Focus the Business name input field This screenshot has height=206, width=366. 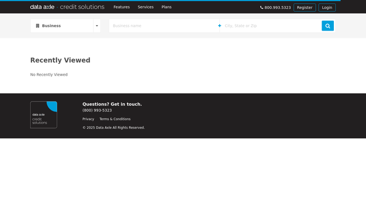(x=164, y=26)
